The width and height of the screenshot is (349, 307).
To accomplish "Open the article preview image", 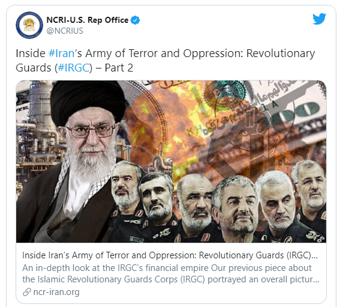I will [171, 162].
